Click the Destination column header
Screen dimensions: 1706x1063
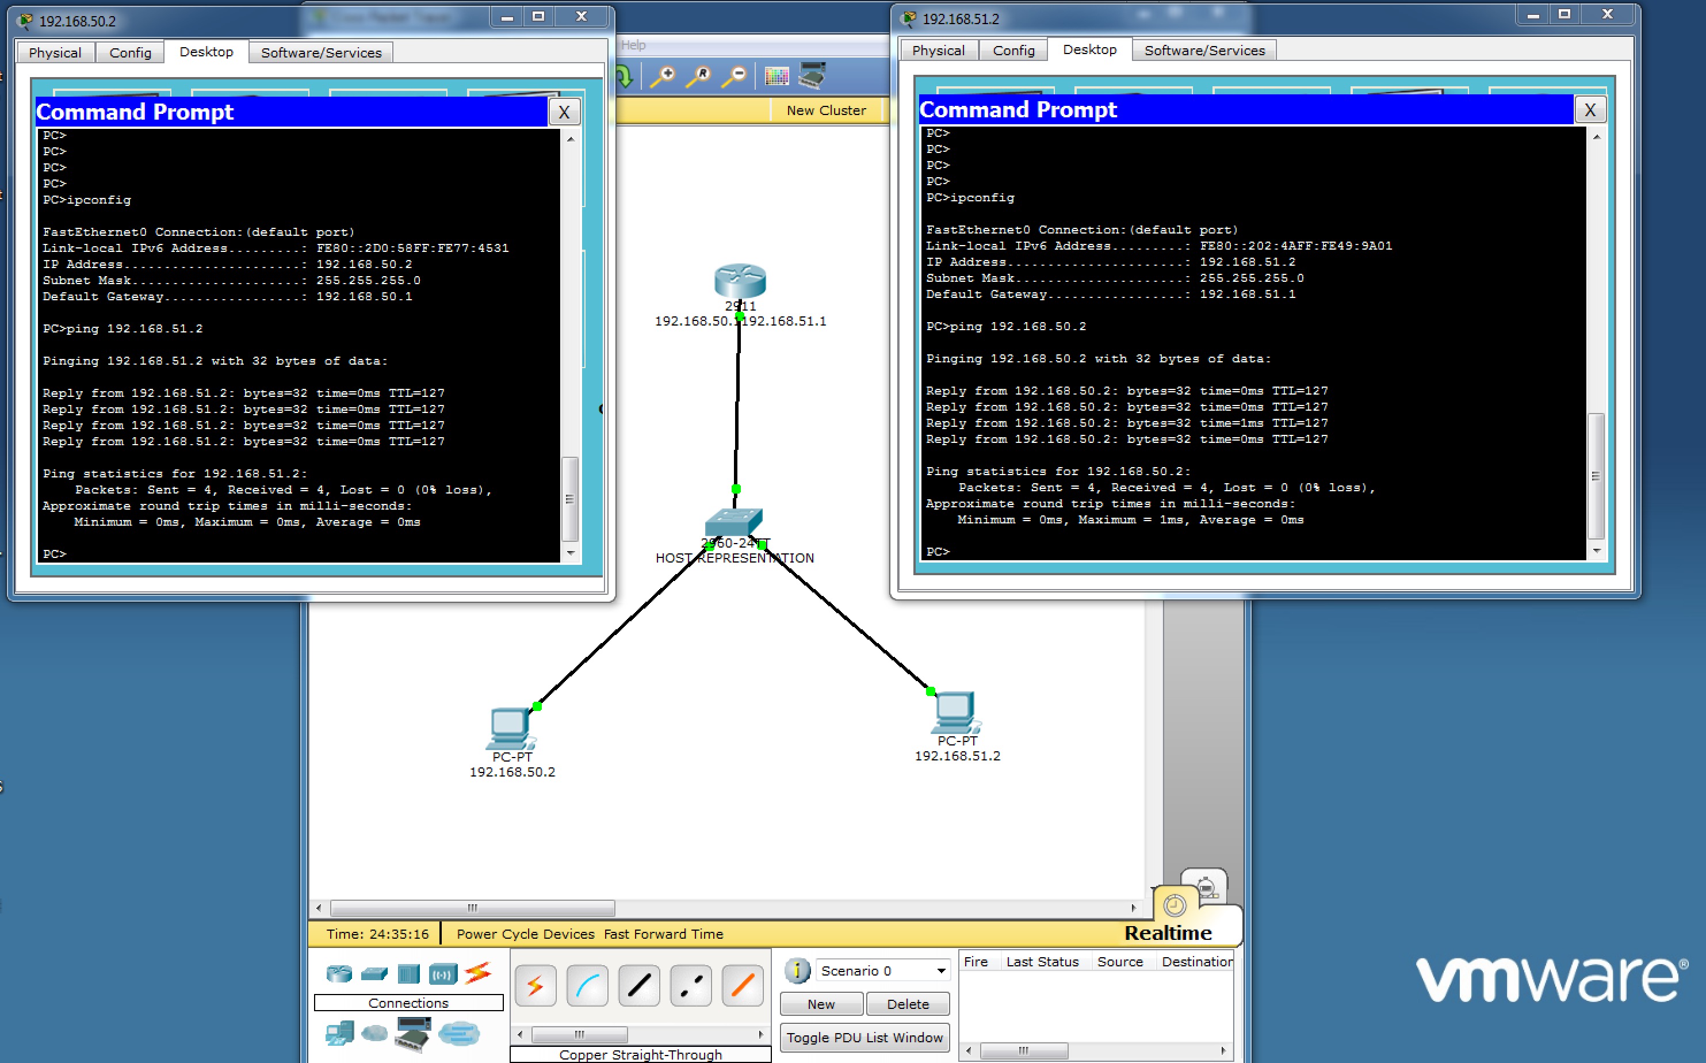click(x=1196, y=962)
